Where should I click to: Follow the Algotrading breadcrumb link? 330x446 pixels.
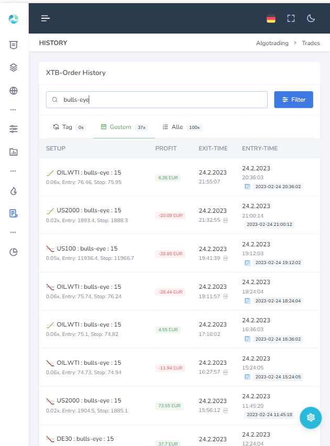(272, 43)
